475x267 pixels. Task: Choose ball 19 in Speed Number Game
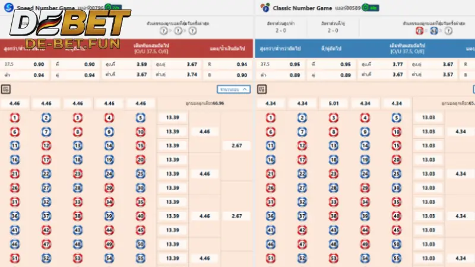pos(109,160)
